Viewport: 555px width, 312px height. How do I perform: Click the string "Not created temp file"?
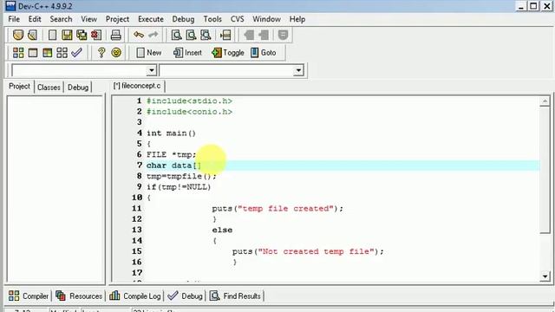[x=316, y=251]
